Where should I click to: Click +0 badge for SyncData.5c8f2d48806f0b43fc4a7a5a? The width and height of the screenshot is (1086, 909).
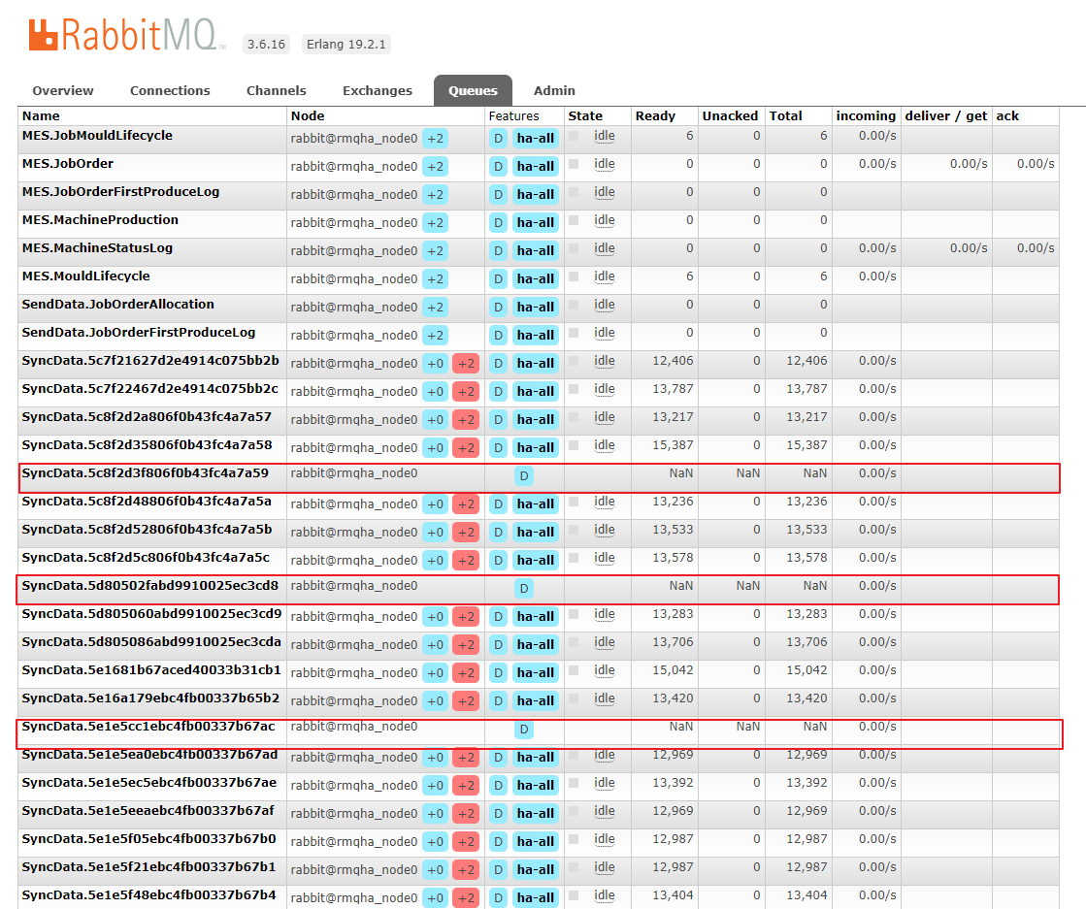click(x=435, y=504)
